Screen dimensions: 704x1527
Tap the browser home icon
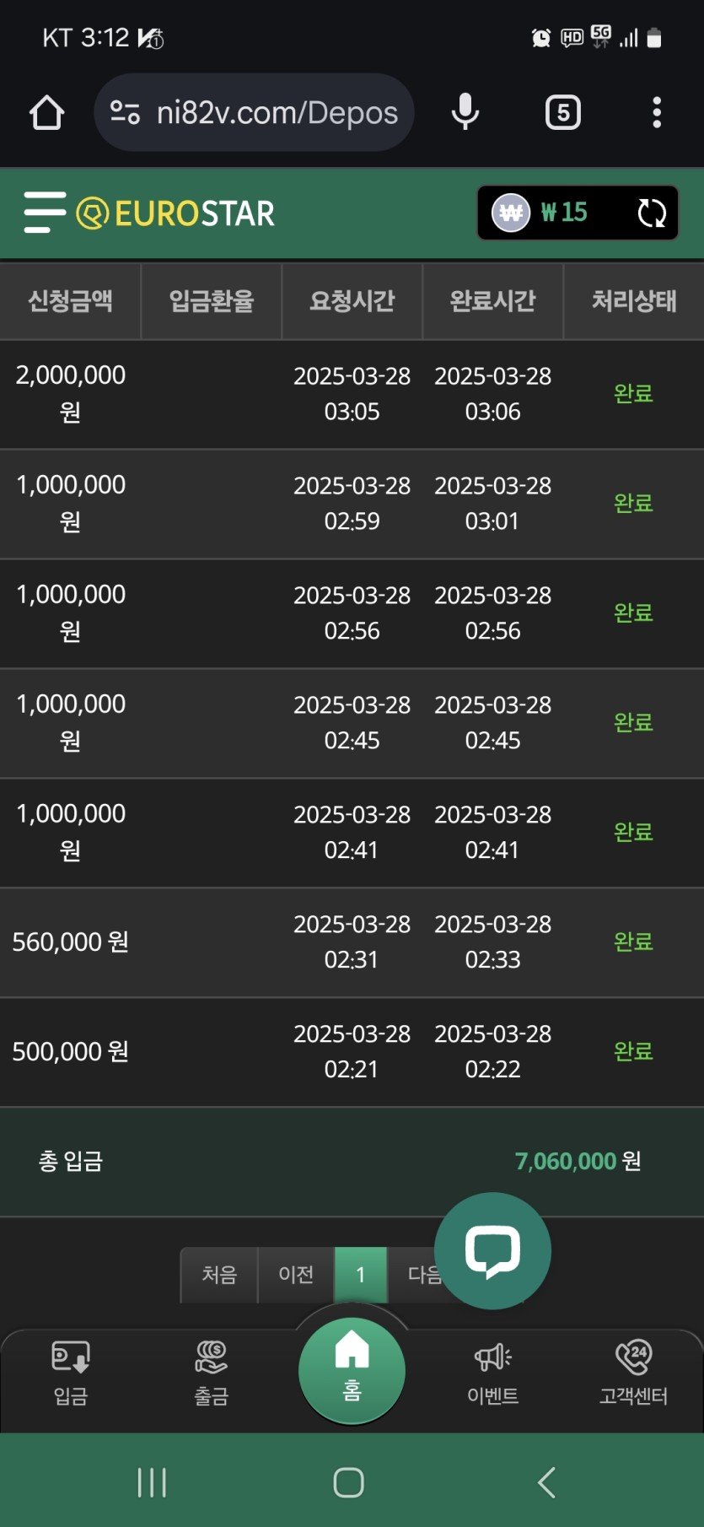[x=47, y=112]
